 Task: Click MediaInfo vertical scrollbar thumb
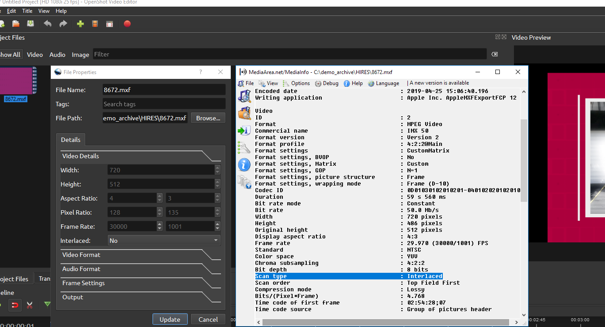click(x=524, y=160)
